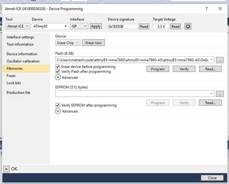Screen dimensions: 229x184
Task: Read the device signature
Action: pyautogui.click(x=144, y=26)
